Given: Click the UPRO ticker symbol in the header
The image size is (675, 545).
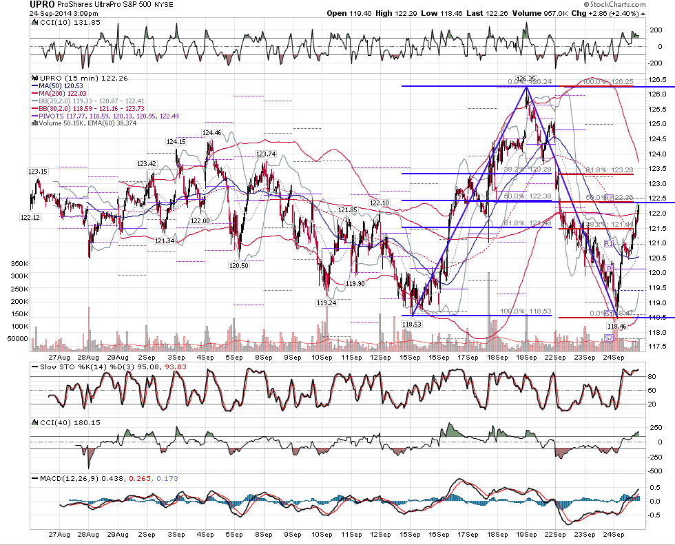Looking at the screenshot, I should tap(42, 5).
